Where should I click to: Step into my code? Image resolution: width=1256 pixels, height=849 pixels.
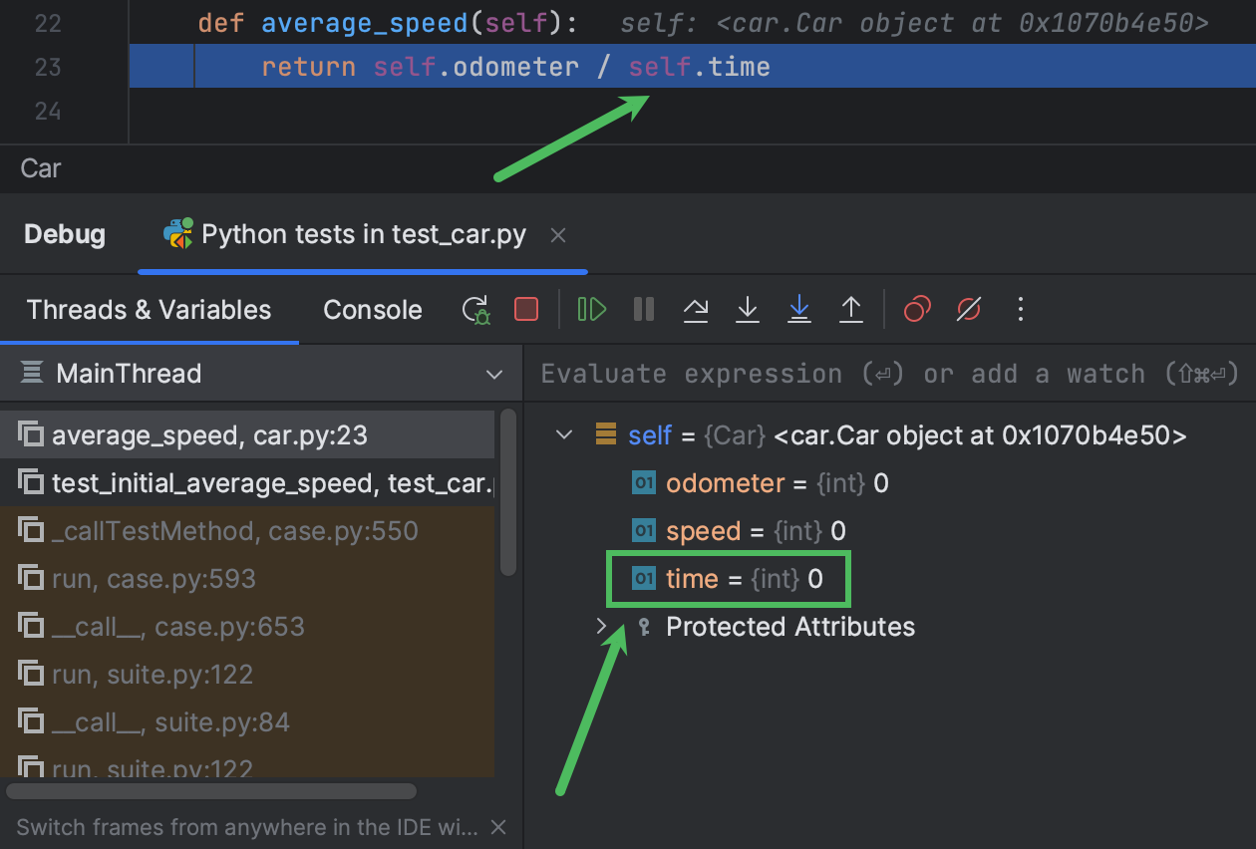[x=798, y=309]
